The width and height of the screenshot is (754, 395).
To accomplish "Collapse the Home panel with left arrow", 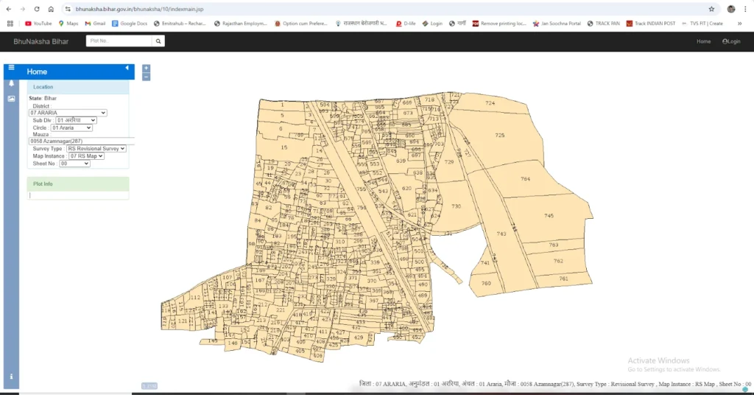I will pyautogui.click(x=127, y=68).
